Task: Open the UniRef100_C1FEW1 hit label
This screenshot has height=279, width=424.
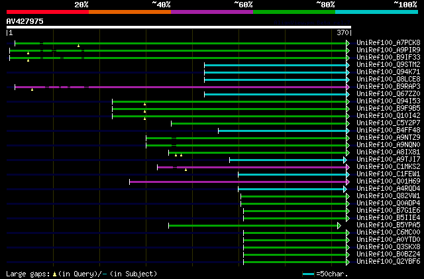Action: [x=388, y=174]
